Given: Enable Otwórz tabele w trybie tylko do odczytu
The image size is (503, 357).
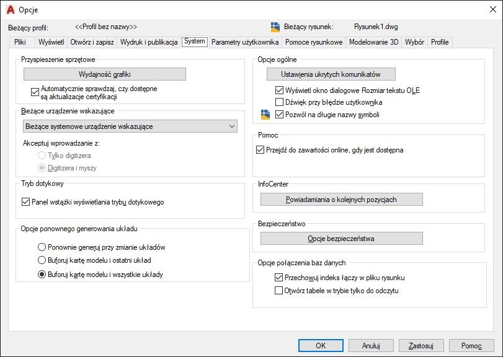Looking at the screenshot, I should tap(279, 290).
